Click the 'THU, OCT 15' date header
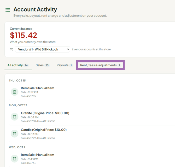Image resolution: width=175 pixels, height=167 pixels. 17,80
